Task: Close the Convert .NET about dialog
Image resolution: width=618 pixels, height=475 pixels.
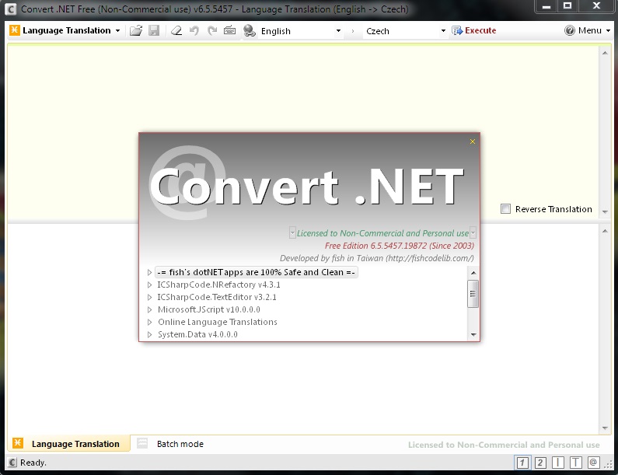Action: pos(472,141)
